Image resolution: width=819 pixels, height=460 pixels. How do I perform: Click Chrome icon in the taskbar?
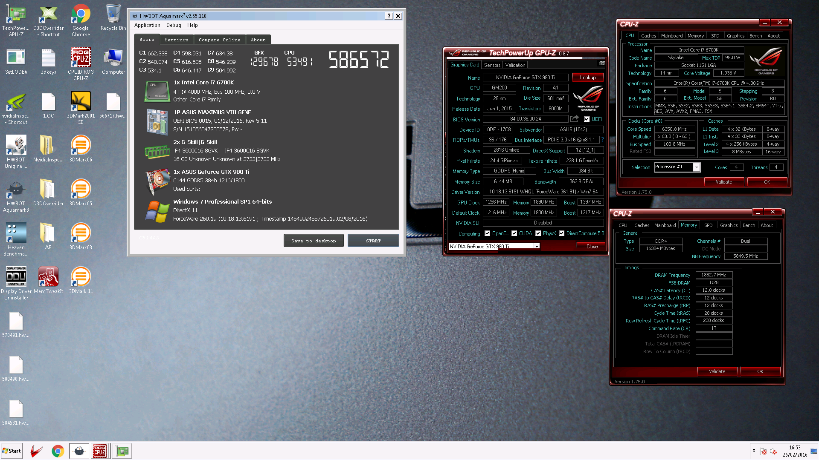[58, 451]
